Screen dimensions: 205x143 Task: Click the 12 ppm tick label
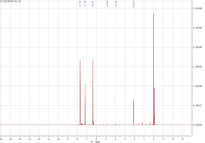tap(39, 139)
